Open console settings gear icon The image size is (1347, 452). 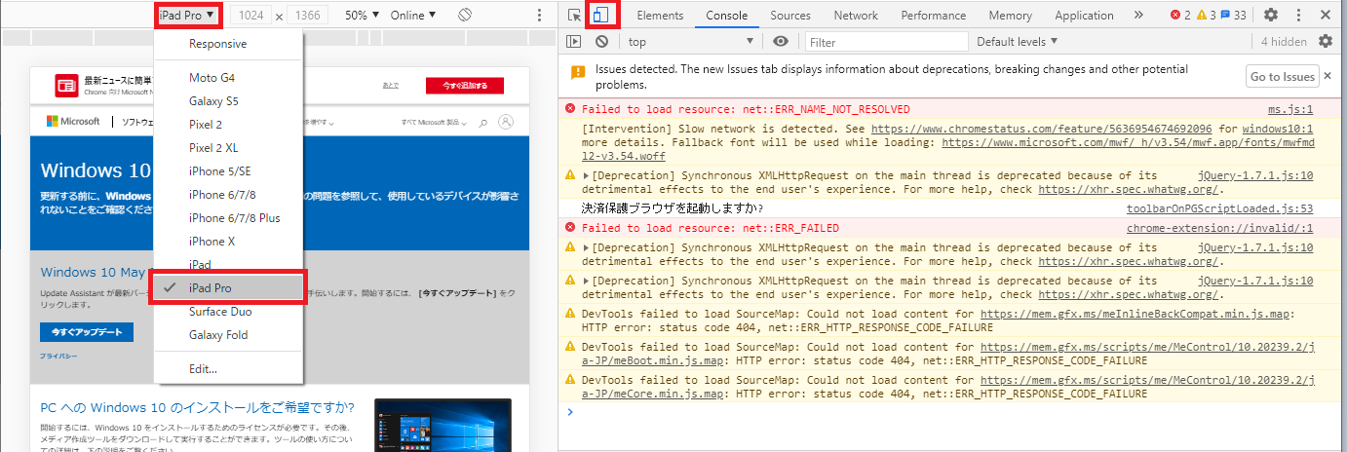pyautogui.click(x=1326, y=42)
